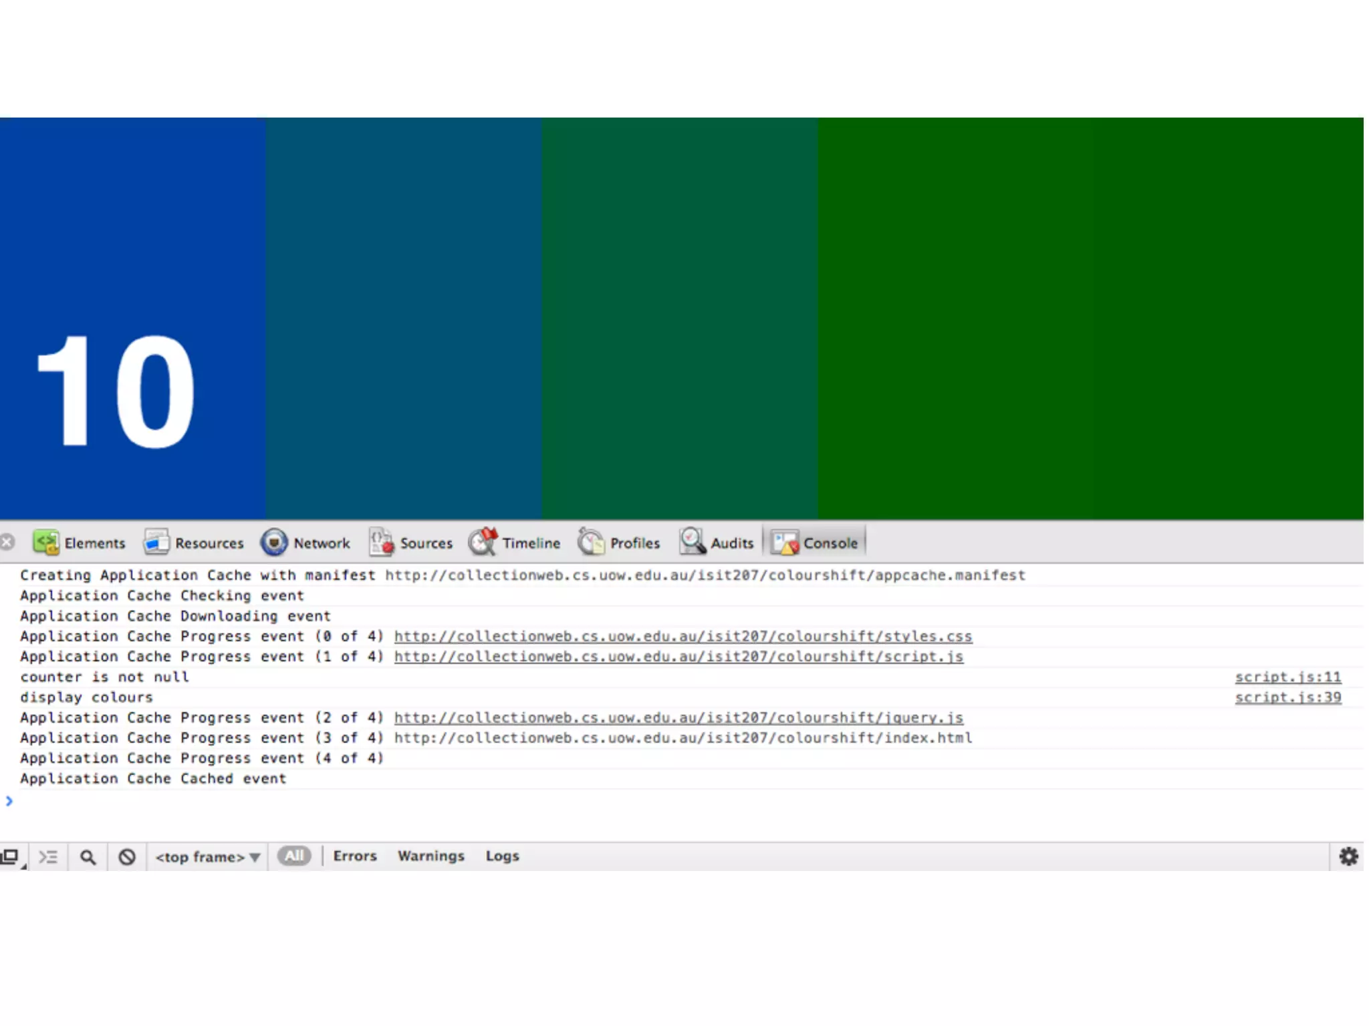Open the styles.css link

pyautogui.click(x=682, y=636)
